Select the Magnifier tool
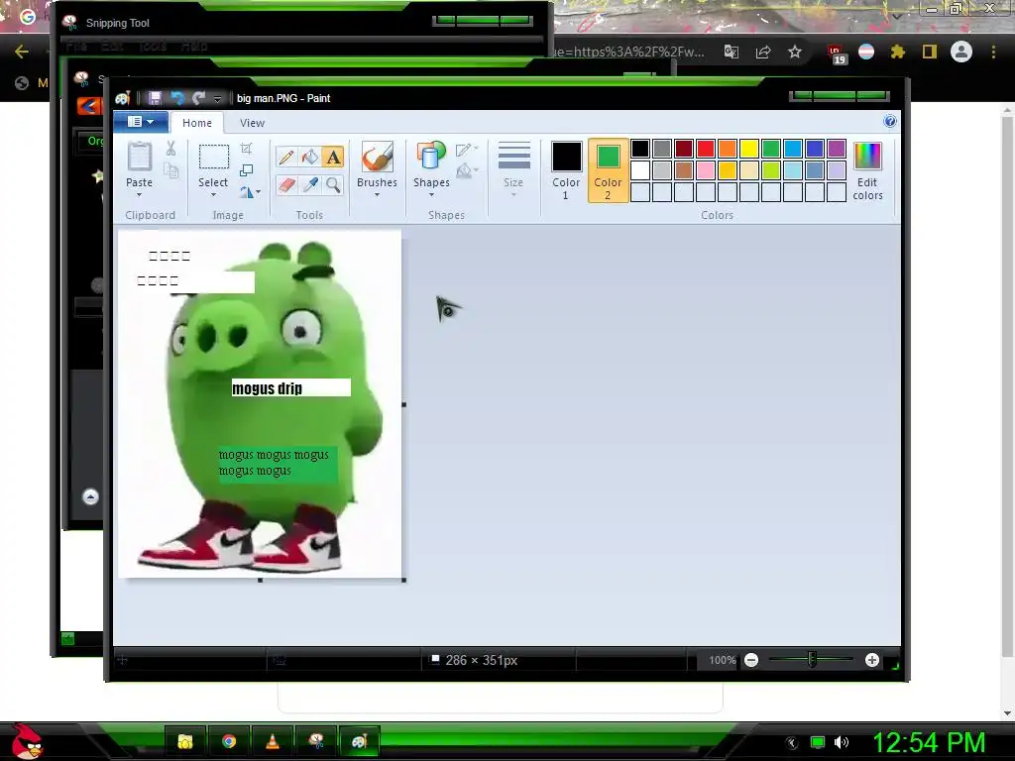The image size is (1015, 761). 333,185
